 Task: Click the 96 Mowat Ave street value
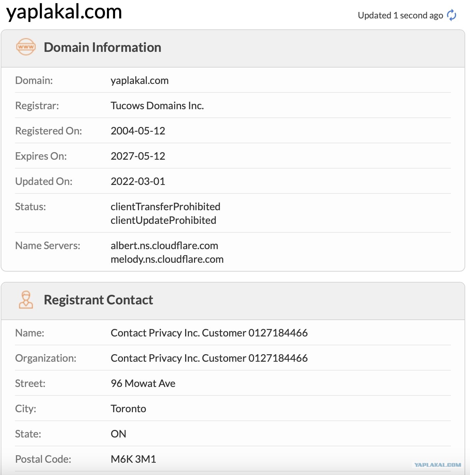[x=143, y=383]
